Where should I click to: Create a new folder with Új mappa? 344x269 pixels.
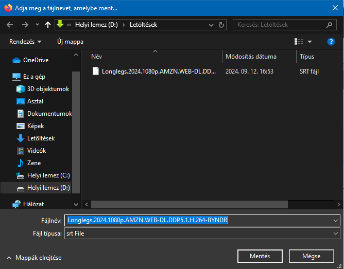coord(70,42)
